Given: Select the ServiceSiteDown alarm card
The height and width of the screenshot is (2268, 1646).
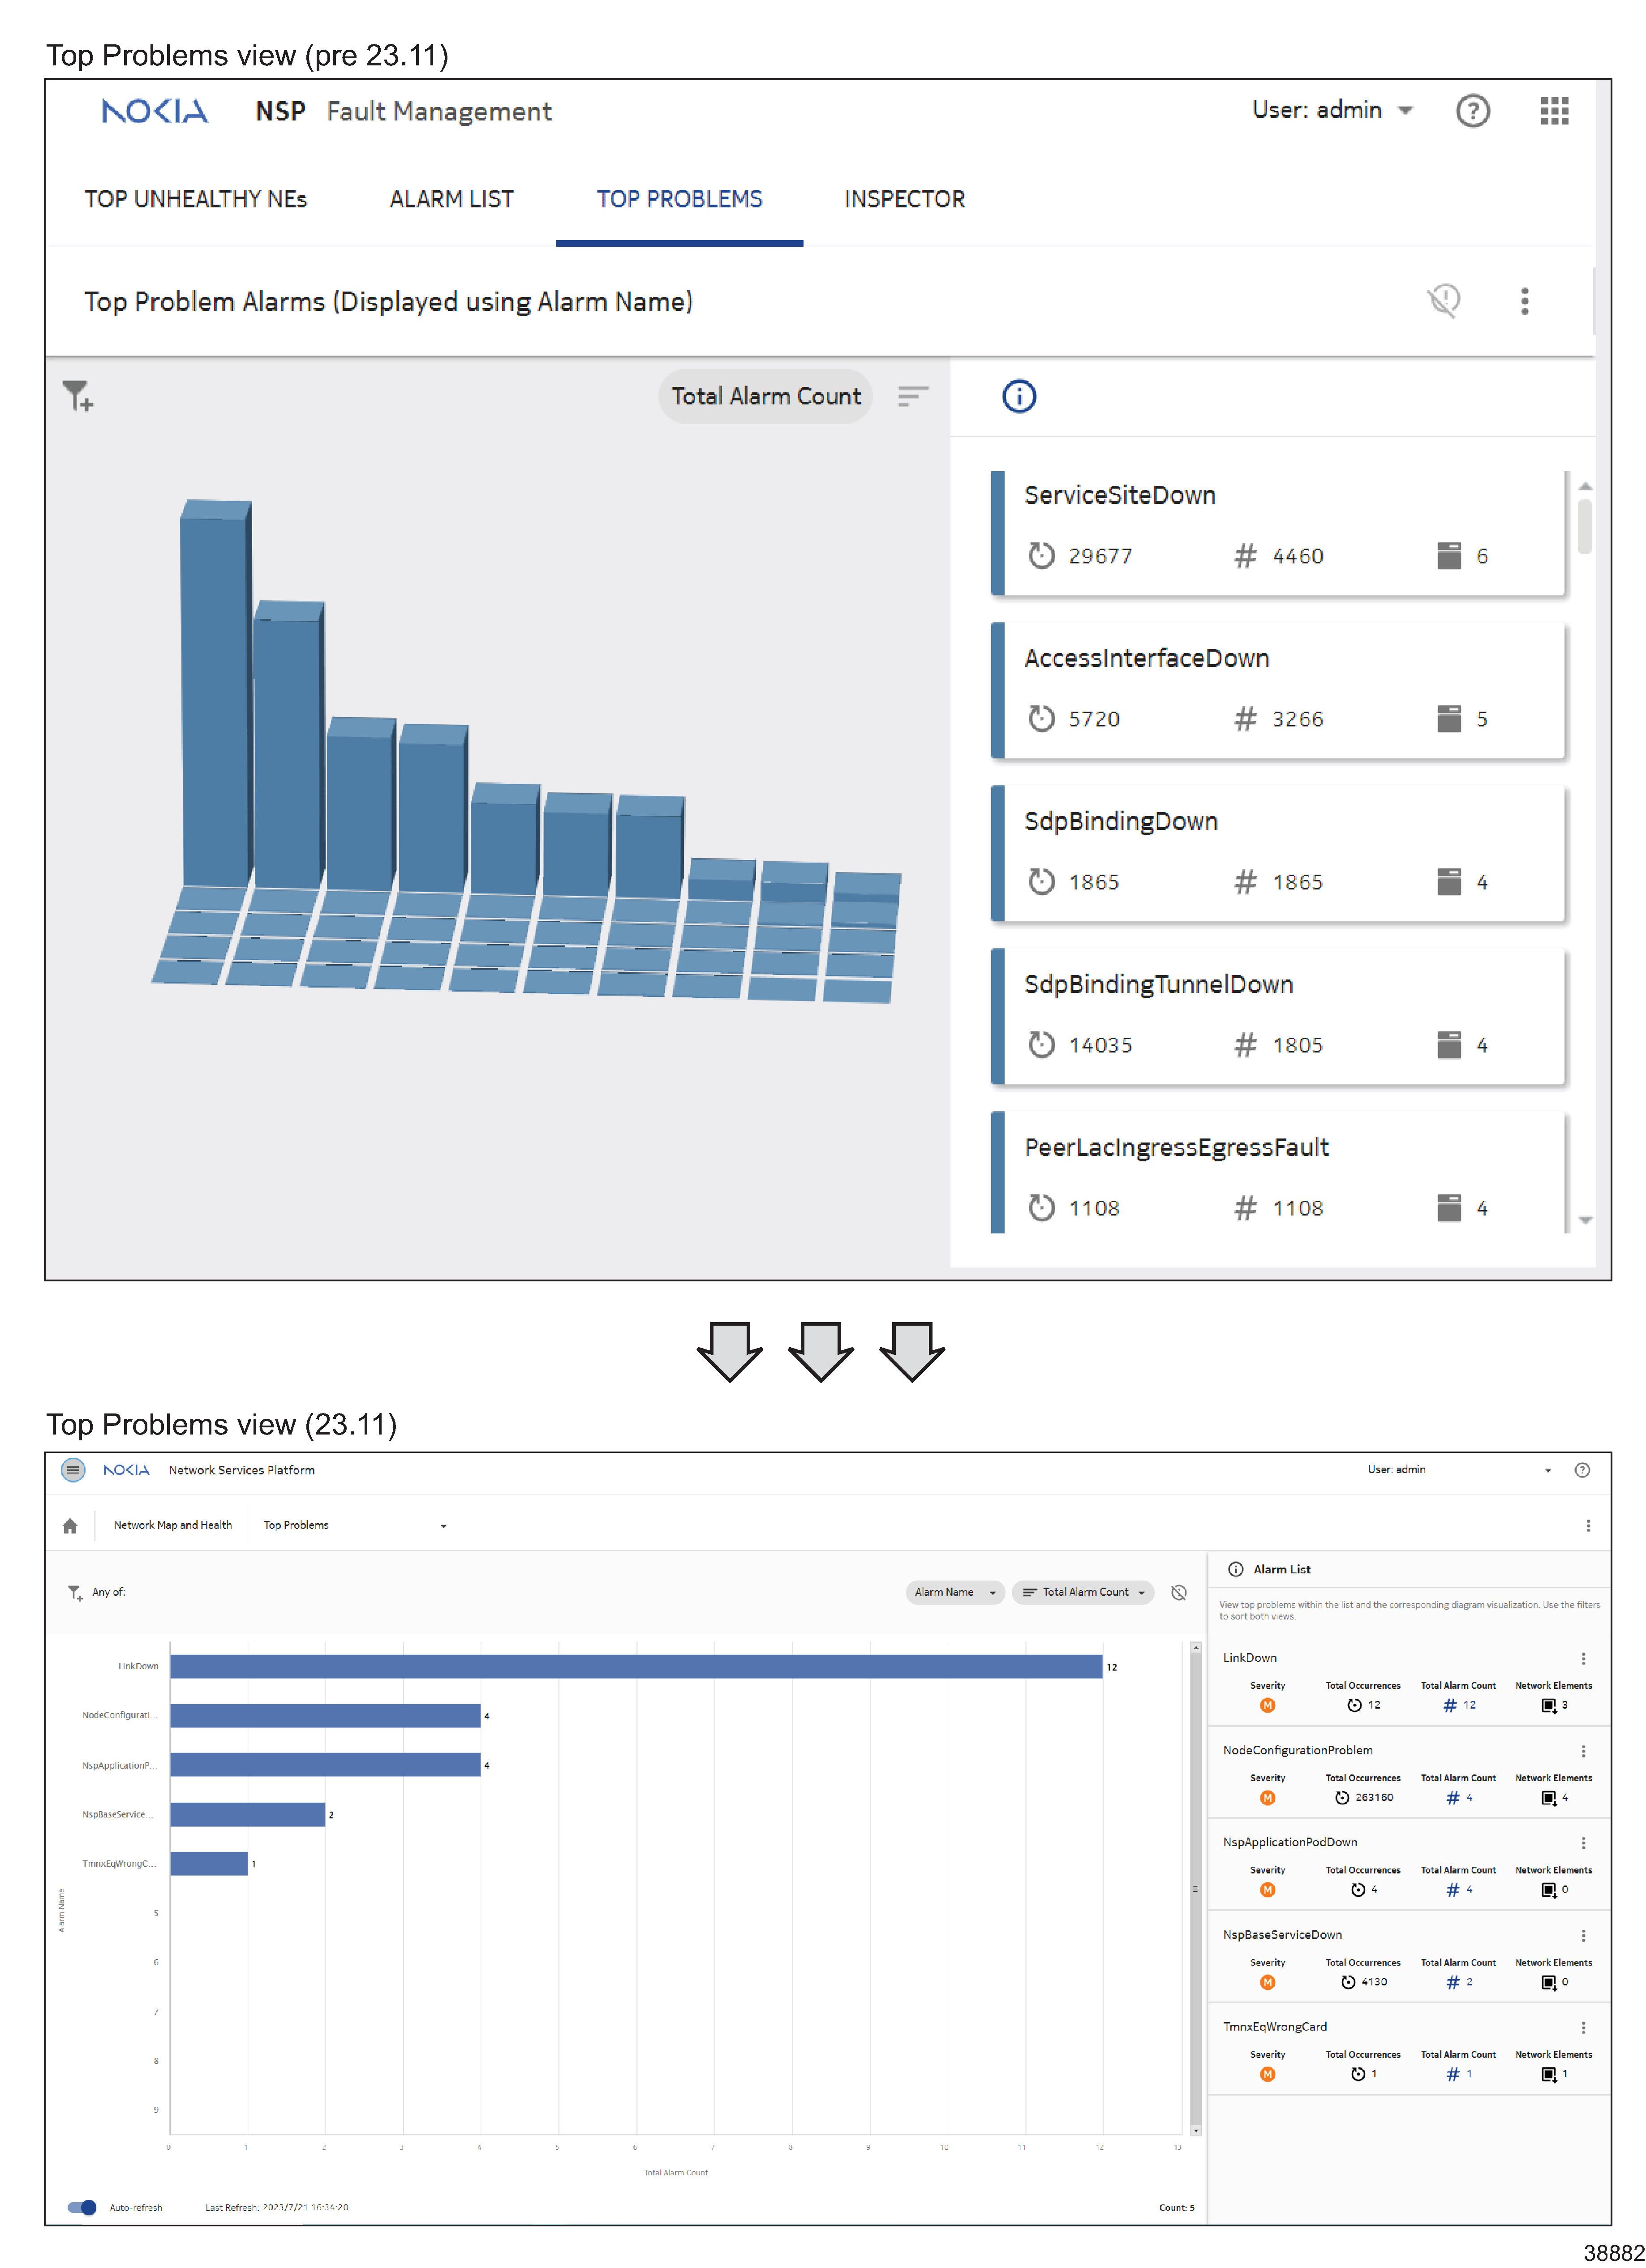Looking at the screenshot, I should [x=1278, y=533].
